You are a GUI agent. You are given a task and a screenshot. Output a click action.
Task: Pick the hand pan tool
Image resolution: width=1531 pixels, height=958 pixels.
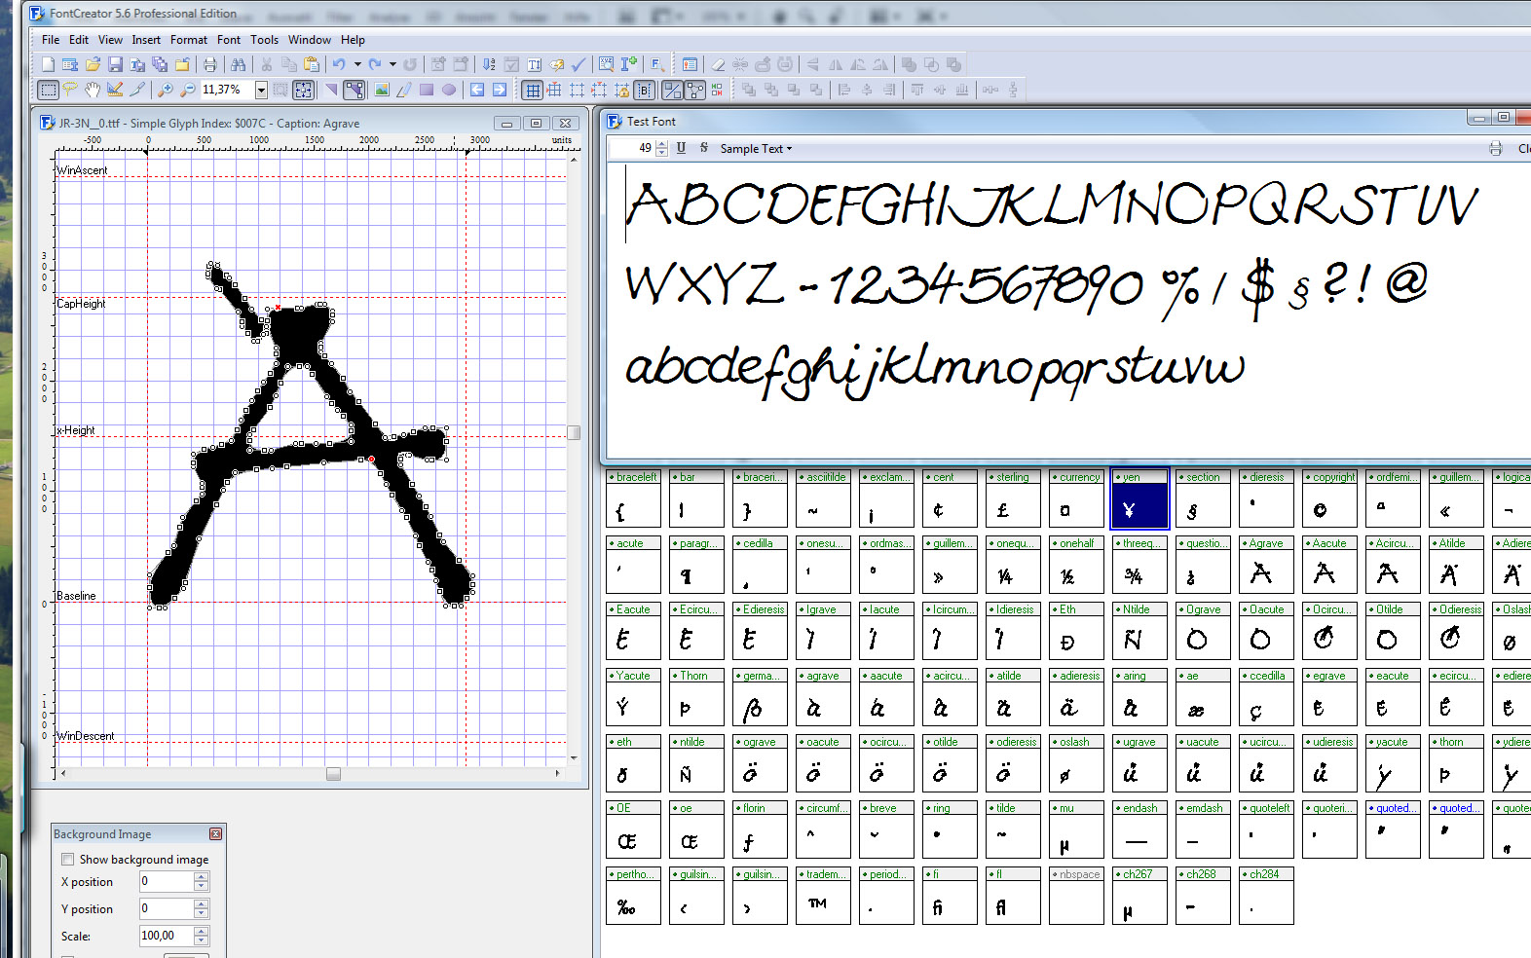coord(93,90)
